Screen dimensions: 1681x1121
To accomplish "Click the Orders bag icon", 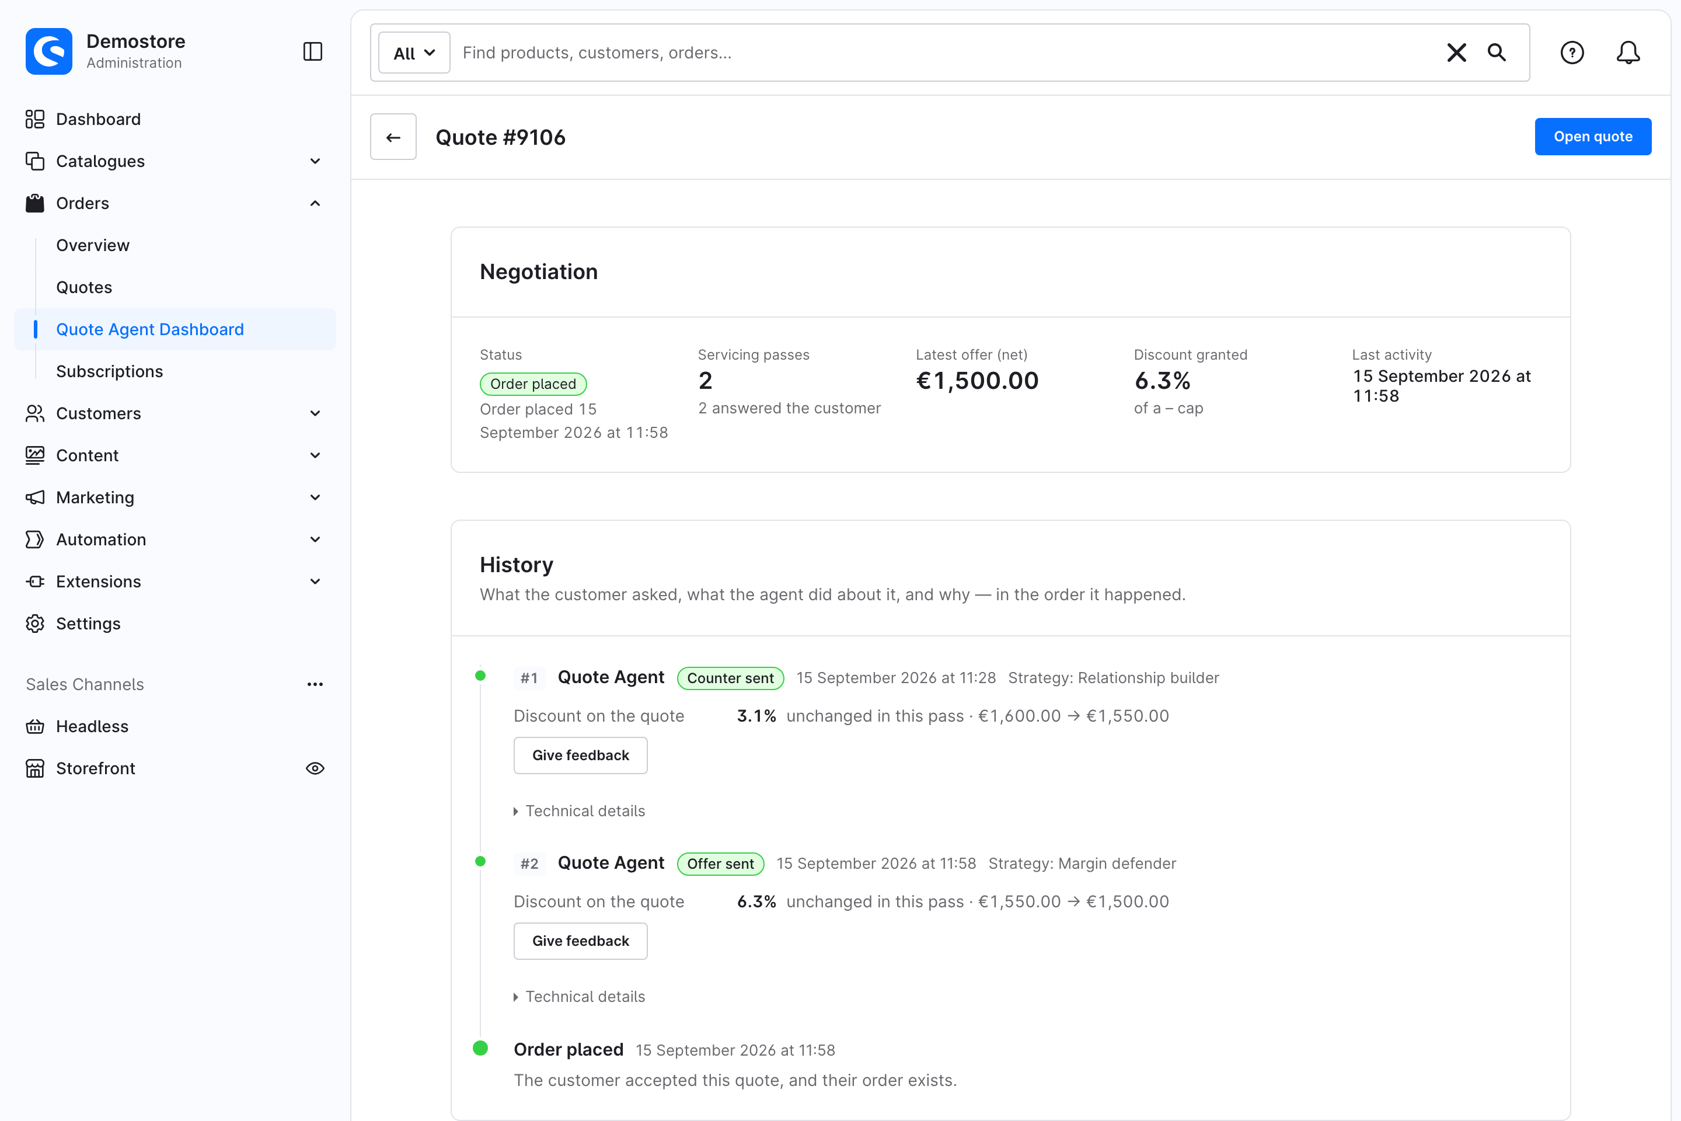I will pos(35,203).
